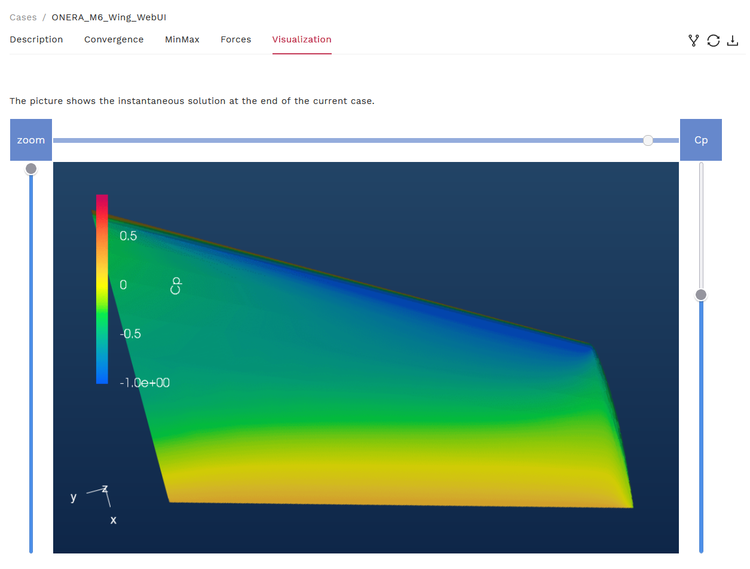Click the Cp color legend bar
The width and height of the screenshot is (750, 569).
tap(102, 289)
